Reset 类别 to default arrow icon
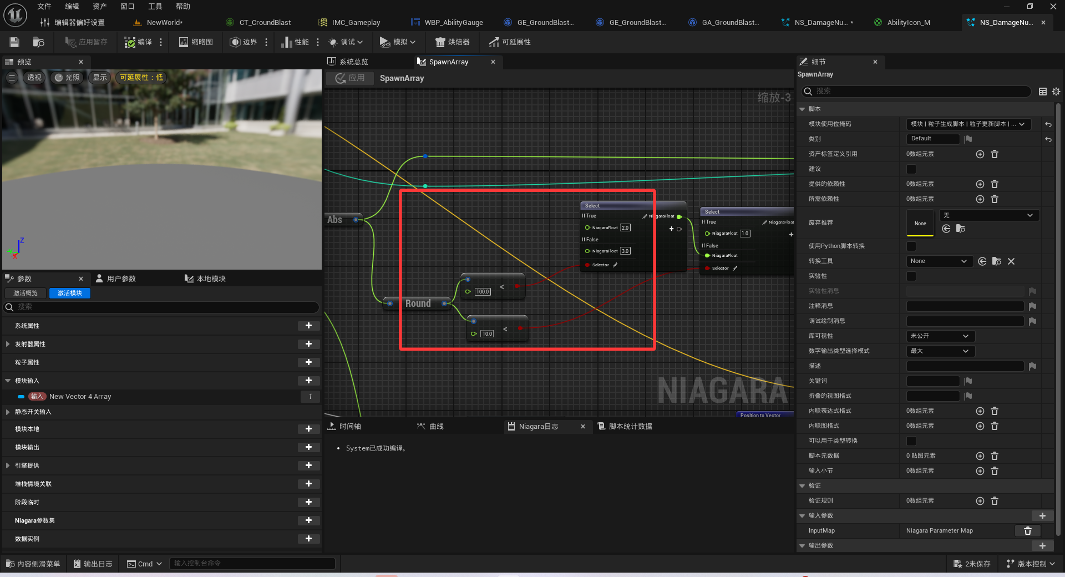The image size is (1065, 577). point(1048,139)
